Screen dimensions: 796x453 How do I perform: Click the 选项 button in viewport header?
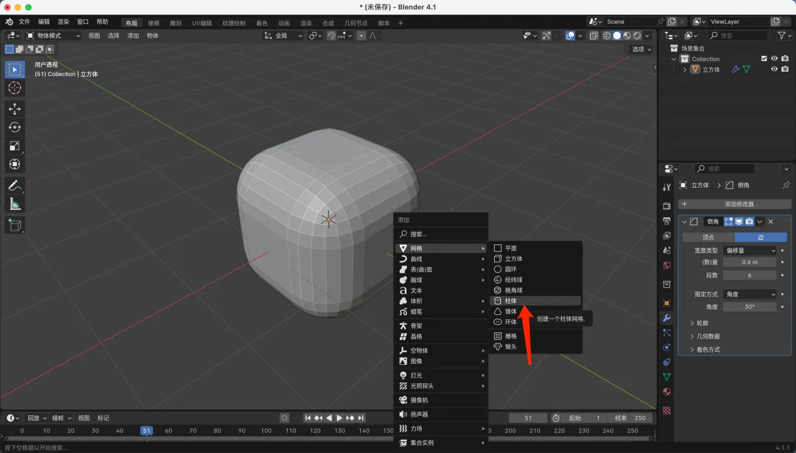tap(641, 49)
